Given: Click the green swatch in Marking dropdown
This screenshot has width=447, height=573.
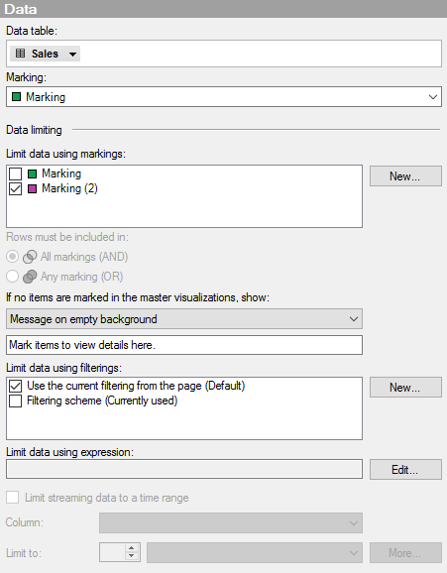Looking at the screenshot, I should pos(17,97).
